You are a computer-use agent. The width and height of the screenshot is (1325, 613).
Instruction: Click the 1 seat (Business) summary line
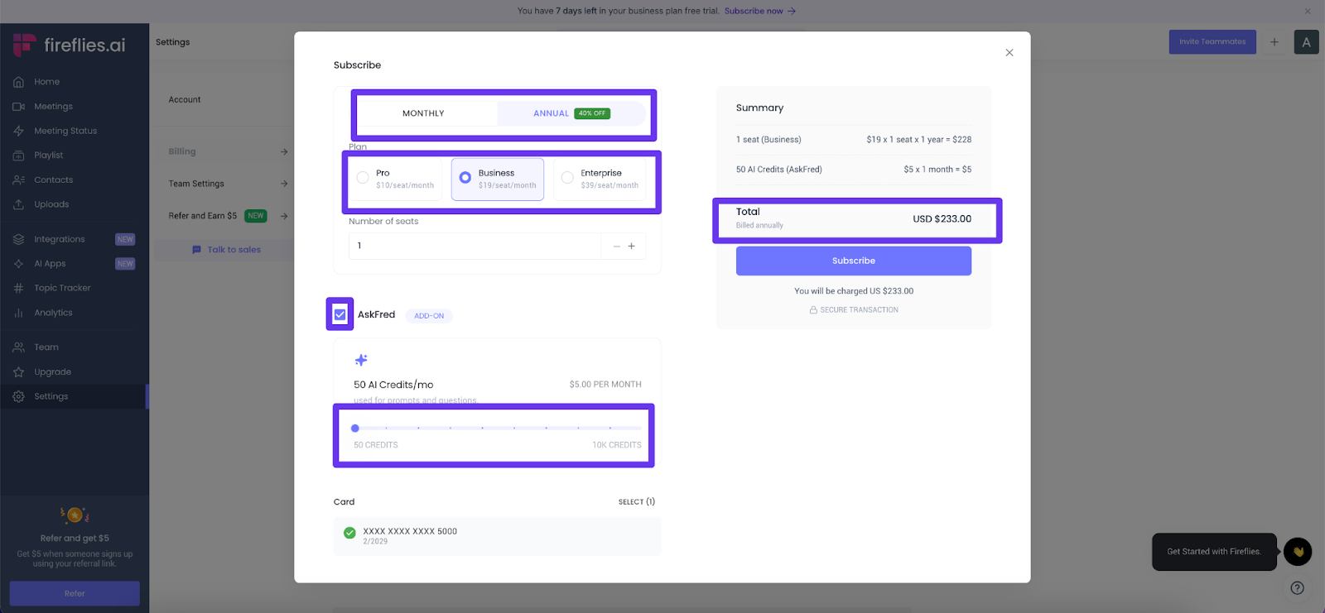point(854,140)
